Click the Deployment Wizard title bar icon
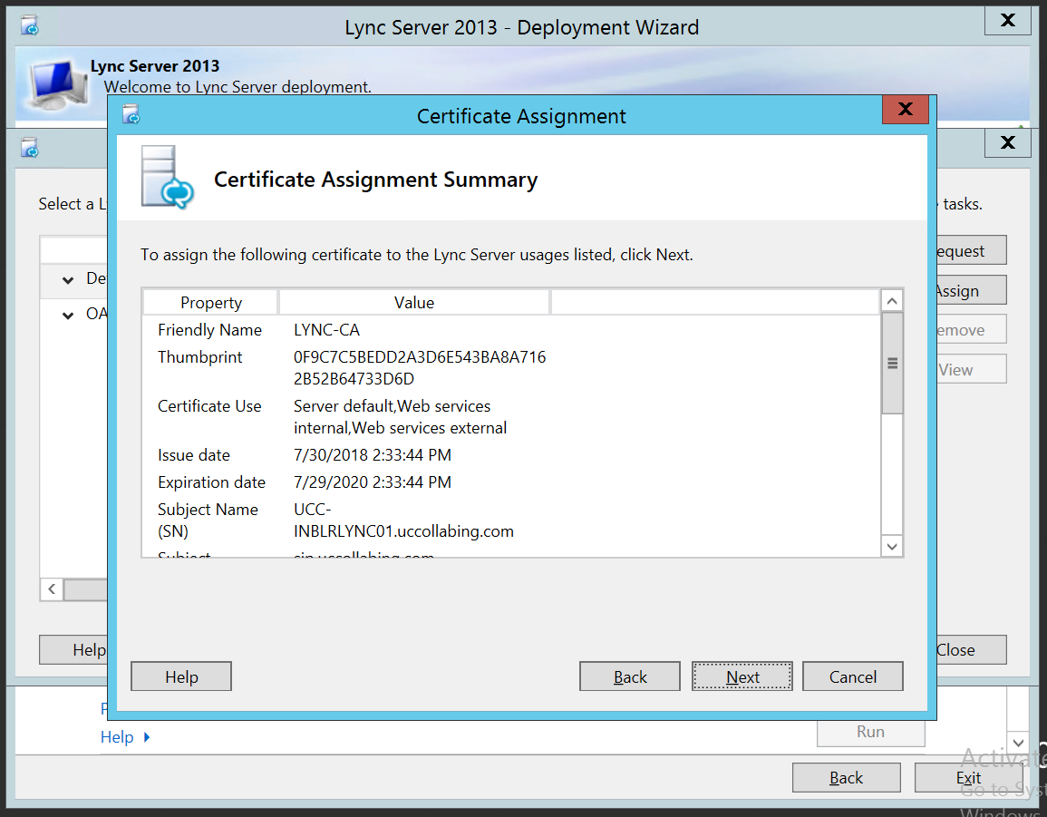The height and width of the screenshot is (817, 1047). coord(29,26)
